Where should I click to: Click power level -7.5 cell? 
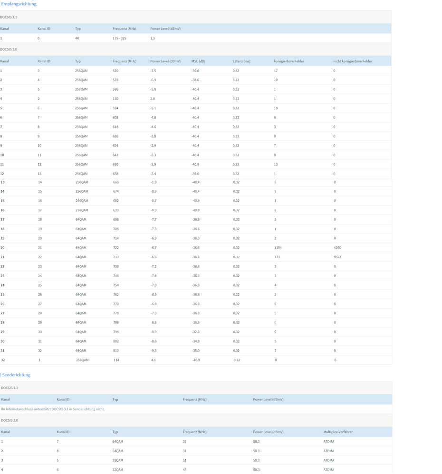(x=153, y=71)
